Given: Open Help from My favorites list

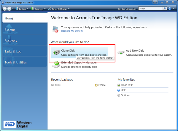Looking at the screenshot, I should click(123, 90).
